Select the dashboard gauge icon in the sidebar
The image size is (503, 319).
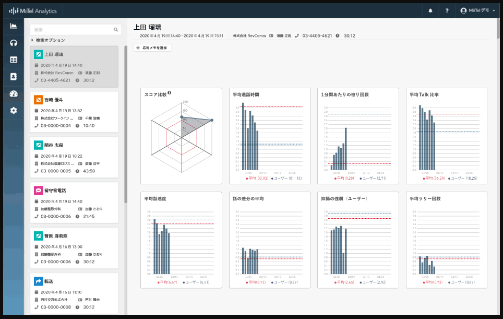[x=13, y=94]
